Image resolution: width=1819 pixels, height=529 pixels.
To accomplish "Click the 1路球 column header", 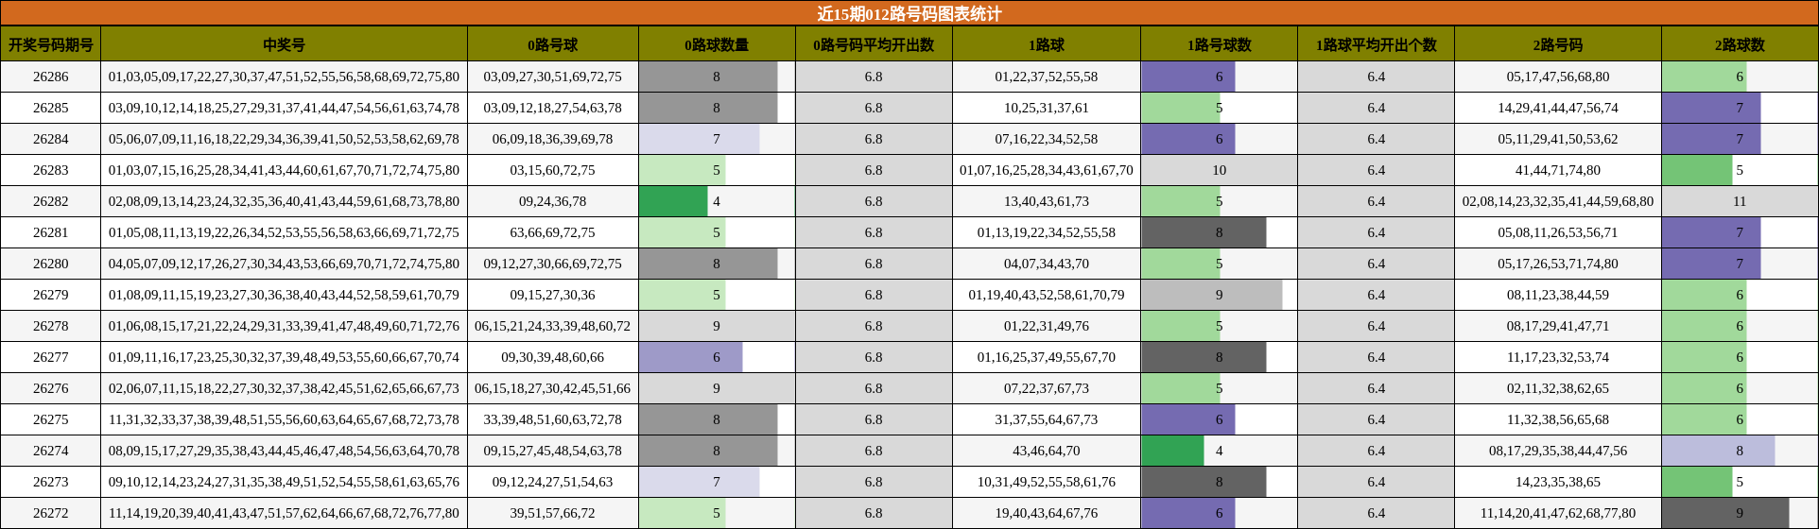I will pos(1047,44).
